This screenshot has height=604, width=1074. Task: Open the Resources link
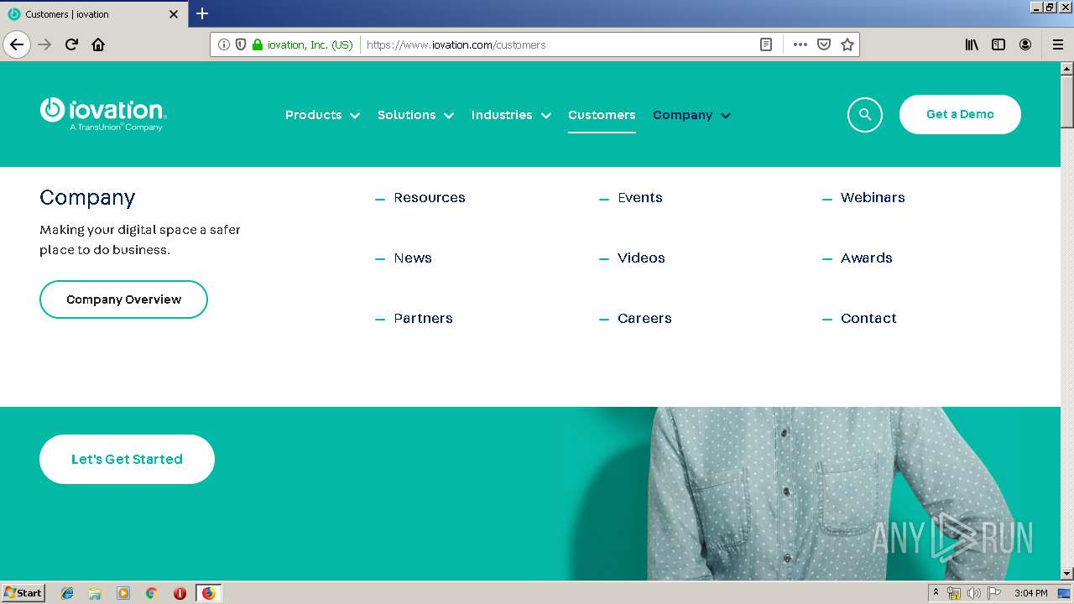tap(430, 198)
